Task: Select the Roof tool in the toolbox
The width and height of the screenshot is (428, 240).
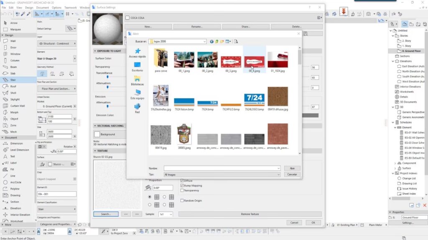Action: click(13, 86)
